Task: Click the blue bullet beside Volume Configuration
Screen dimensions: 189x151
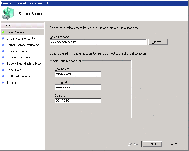Action: point(3,57)
